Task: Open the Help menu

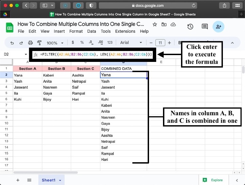Action: 144,31
